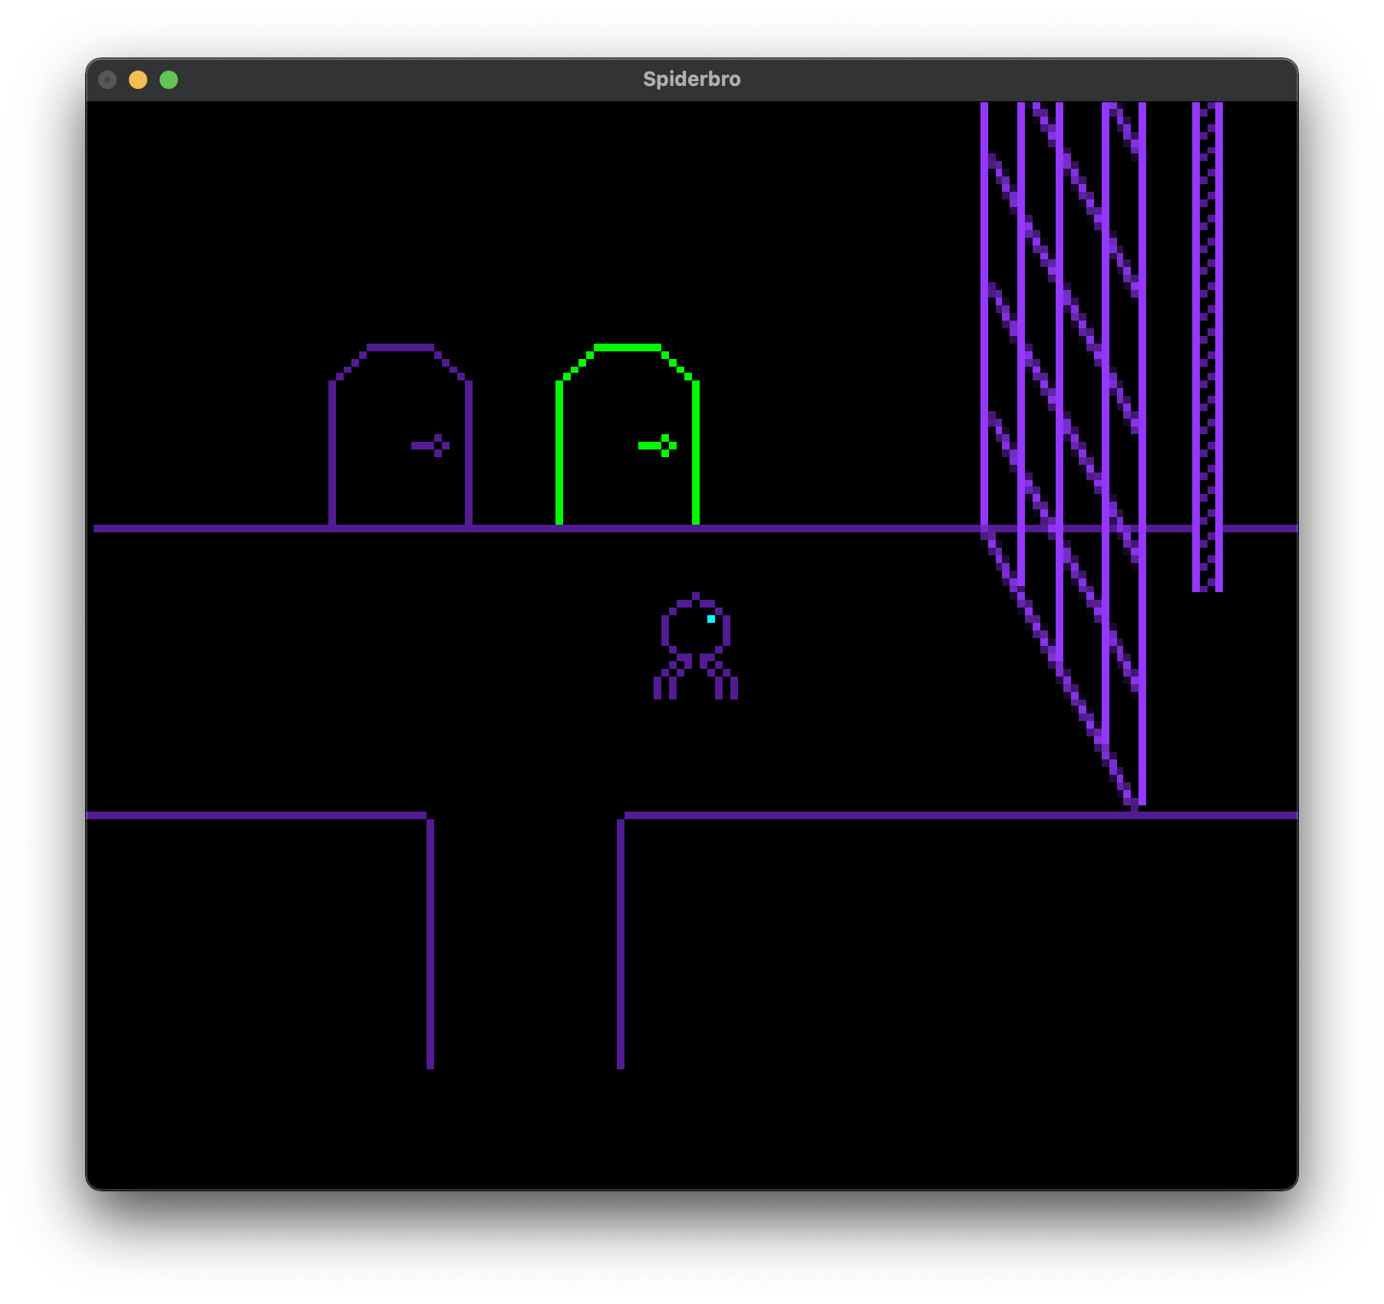This screenshot has height=1304, width=1384.
Task: Click the spider's left pair of legs
Action: pos(670,680)
